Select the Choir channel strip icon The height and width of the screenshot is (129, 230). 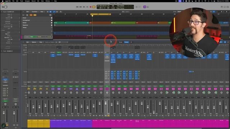[77, 89]
